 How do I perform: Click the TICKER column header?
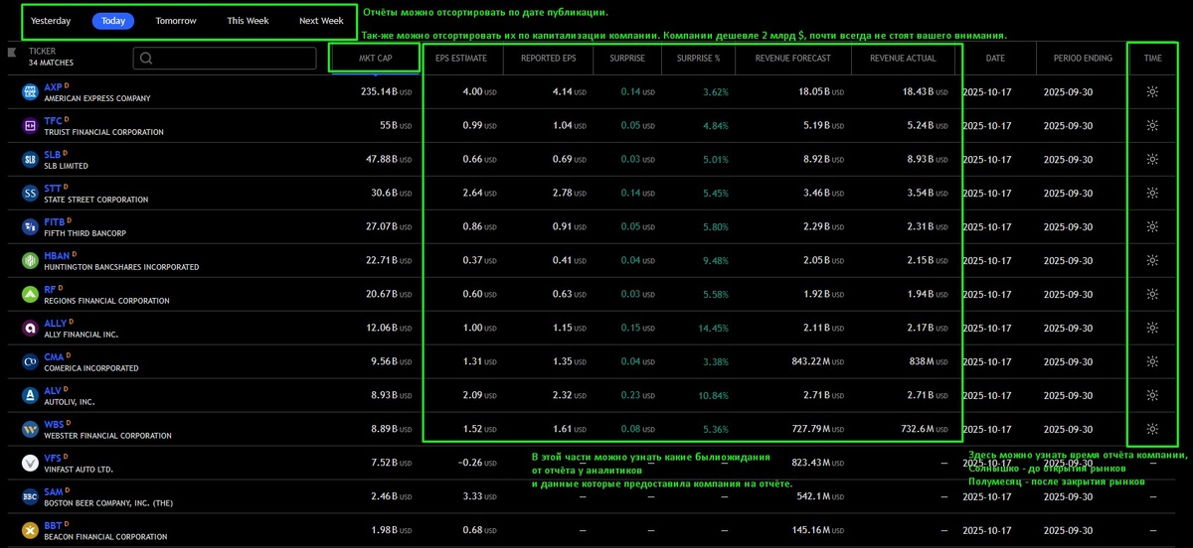coord(43,50)
